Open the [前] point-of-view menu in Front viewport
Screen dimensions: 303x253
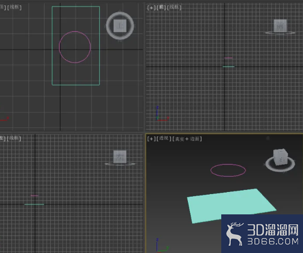coord(161,8)
